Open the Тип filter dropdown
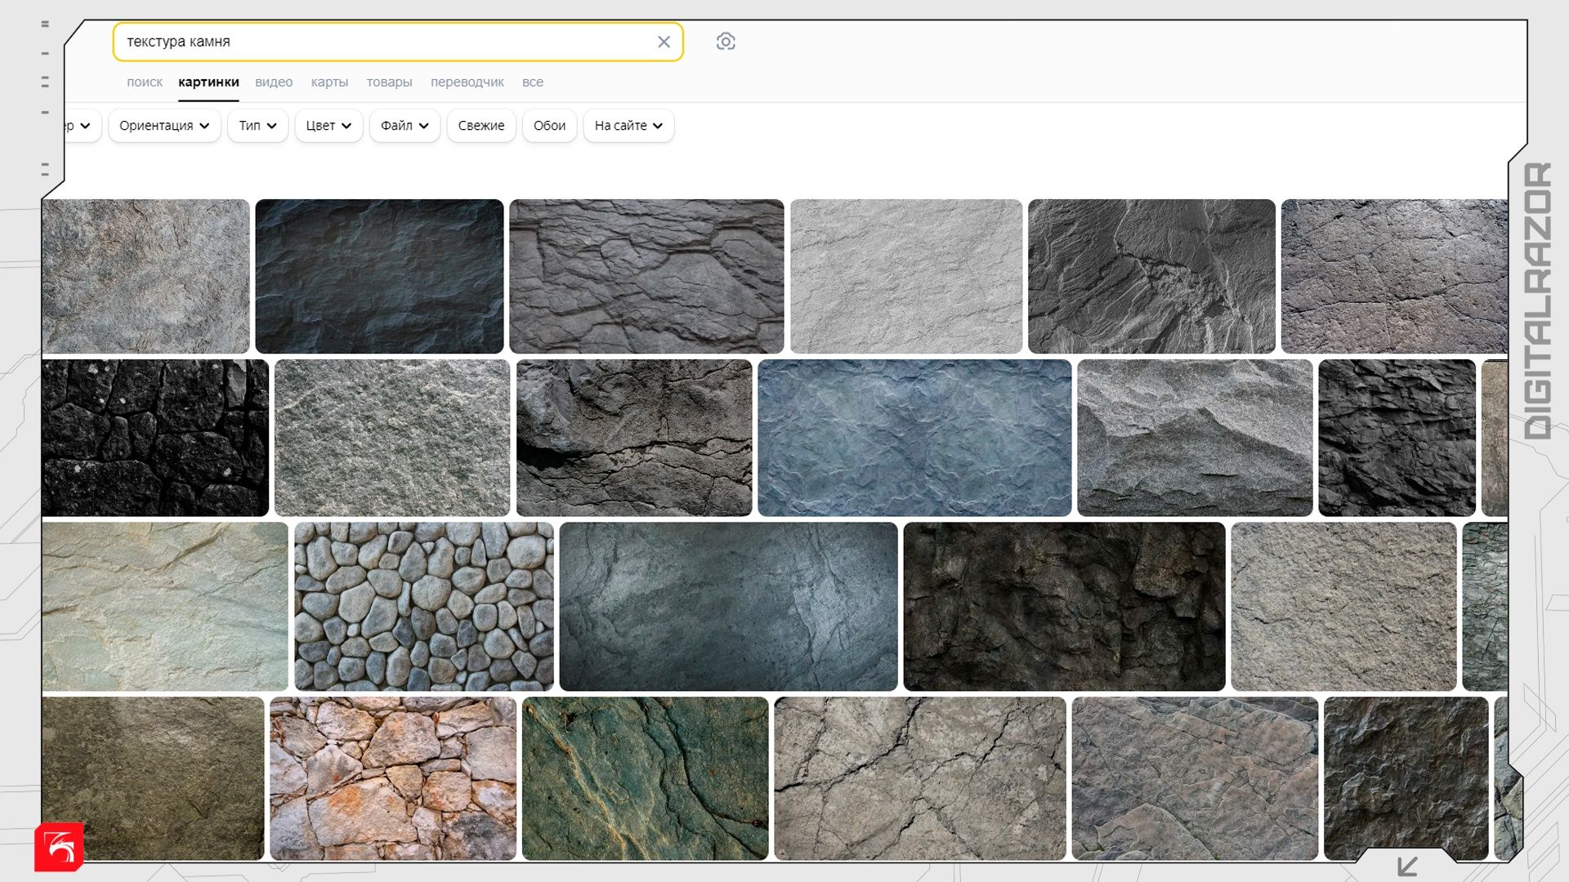Viewport: 1569px width, 882px height. (257, 126)
